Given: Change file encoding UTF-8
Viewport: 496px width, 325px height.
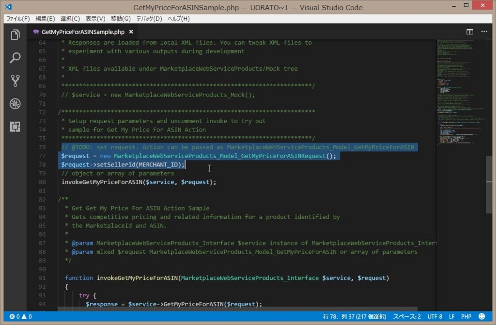Looking at the screenshot, I should [435, 316].
